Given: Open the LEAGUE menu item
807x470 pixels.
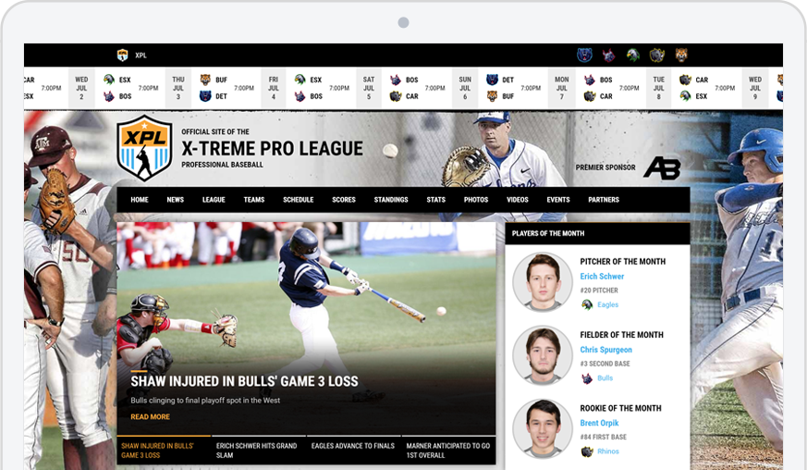Looking at the screenshot, I should click(x=214, y=200).
